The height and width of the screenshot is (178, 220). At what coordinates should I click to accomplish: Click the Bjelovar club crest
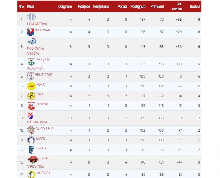(x=31, y=32)
